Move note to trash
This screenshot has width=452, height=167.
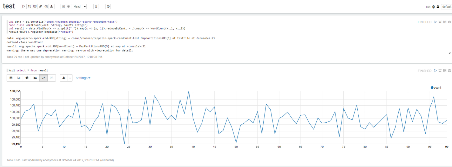(96, 6)
